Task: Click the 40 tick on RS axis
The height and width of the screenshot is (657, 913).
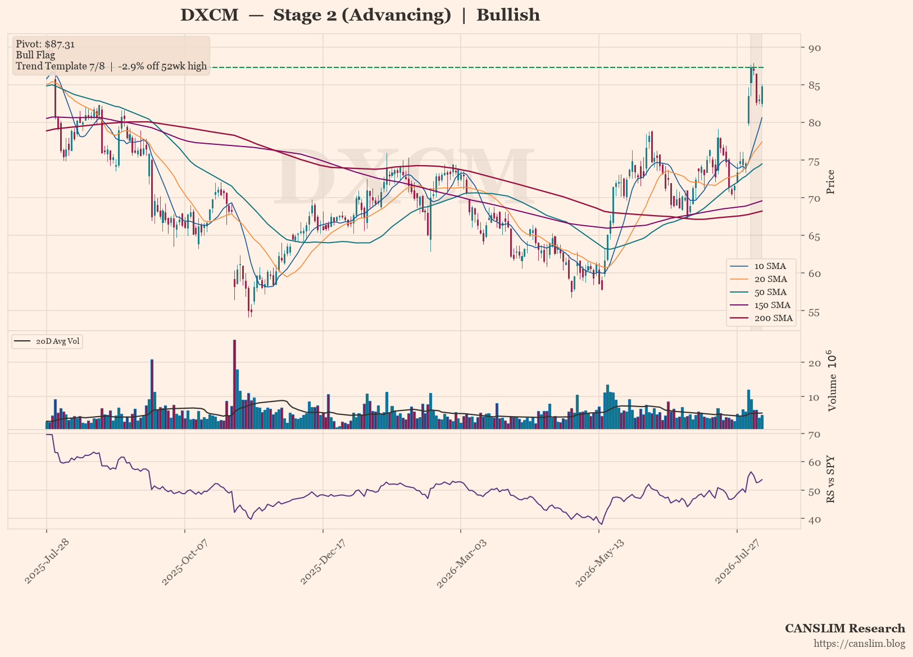Action: point(814,519)
